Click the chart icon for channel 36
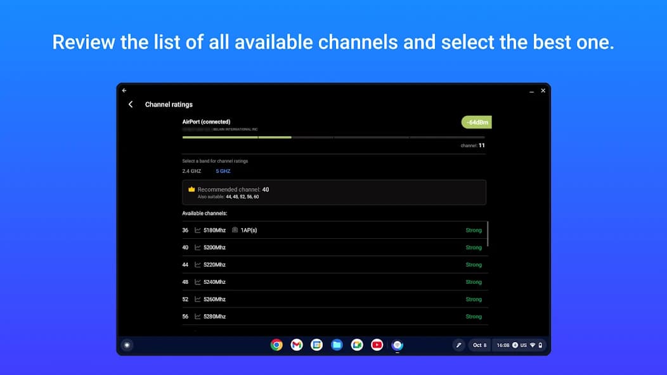The image size is (667, 375). [198, 231]
